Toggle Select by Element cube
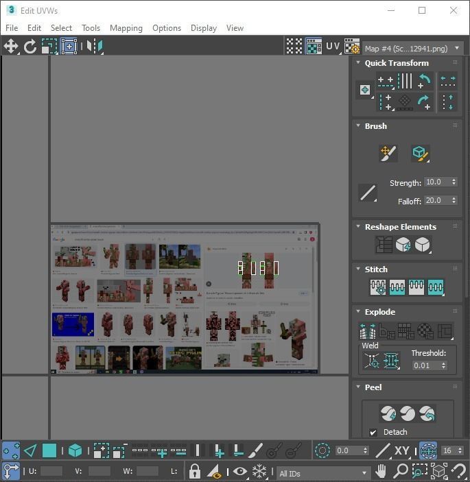This screenshot has width=470, height=482. tap(75, 450)
